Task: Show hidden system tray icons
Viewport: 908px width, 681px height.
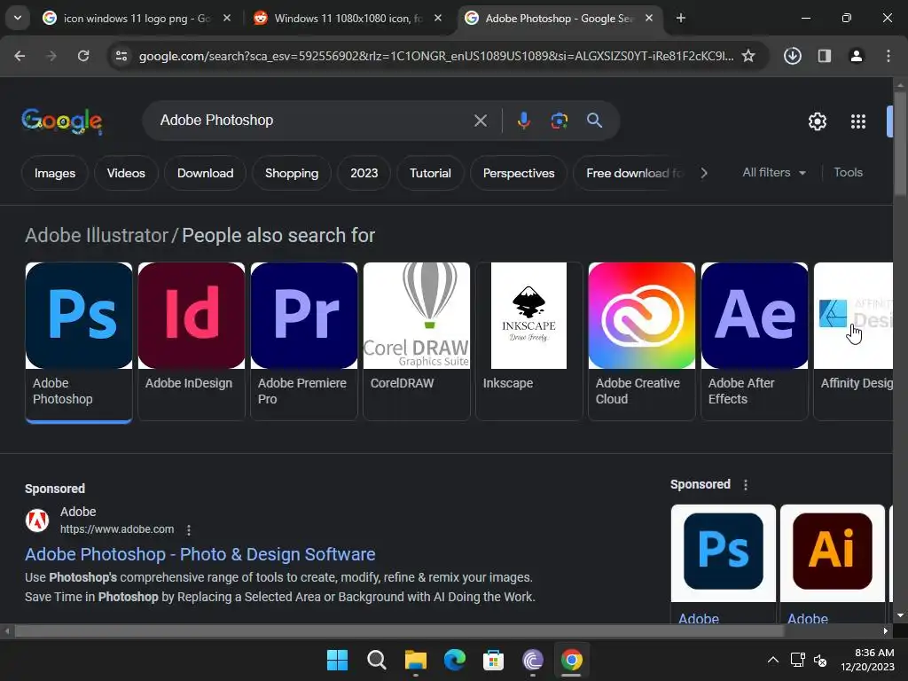Action: click(x=773, y=660)
